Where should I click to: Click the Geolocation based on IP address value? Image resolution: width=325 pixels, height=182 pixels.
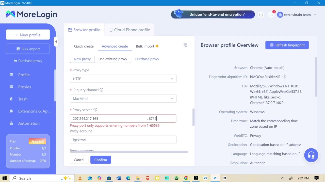[276, 145]
